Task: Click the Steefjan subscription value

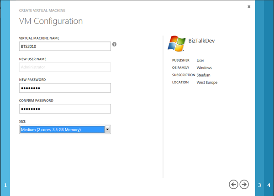Action: [x=204, y=75]
